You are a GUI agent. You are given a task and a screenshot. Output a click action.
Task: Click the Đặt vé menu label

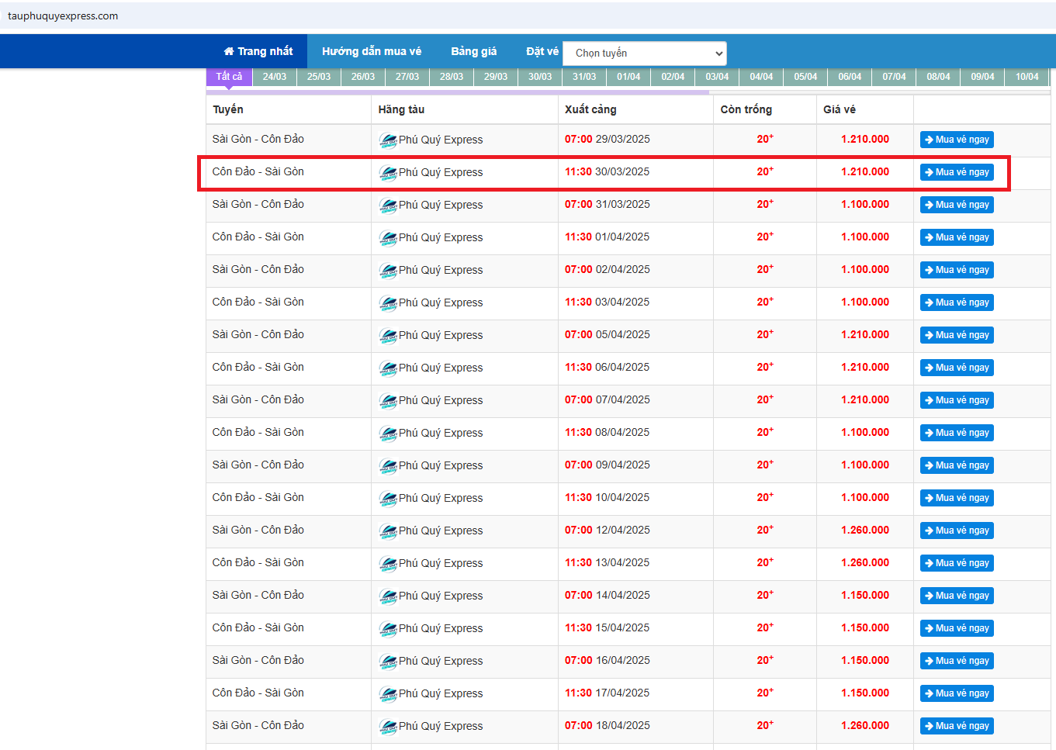click(542, 51)
